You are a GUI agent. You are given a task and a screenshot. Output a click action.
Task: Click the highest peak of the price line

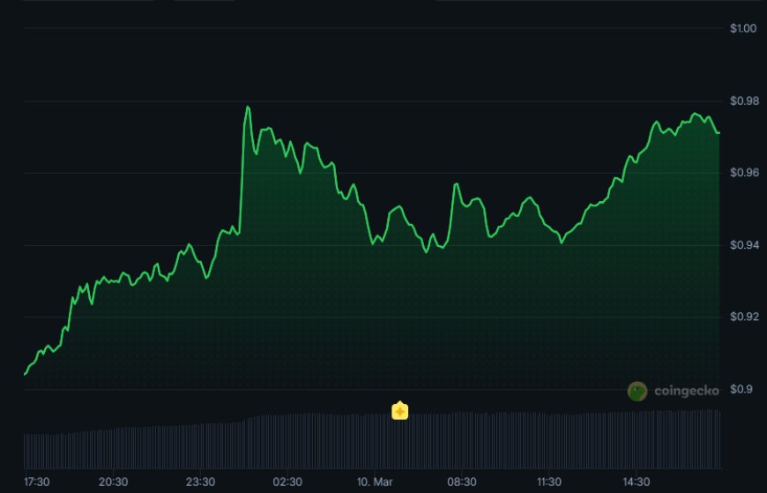point(248,107)
